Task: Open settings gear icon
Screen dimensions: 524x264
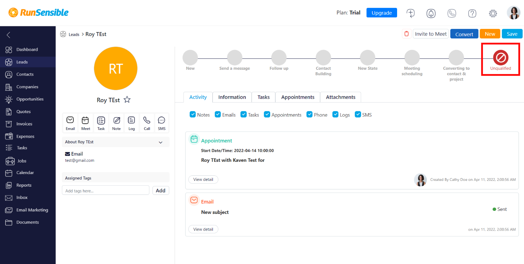Action: tap(493, 13)
